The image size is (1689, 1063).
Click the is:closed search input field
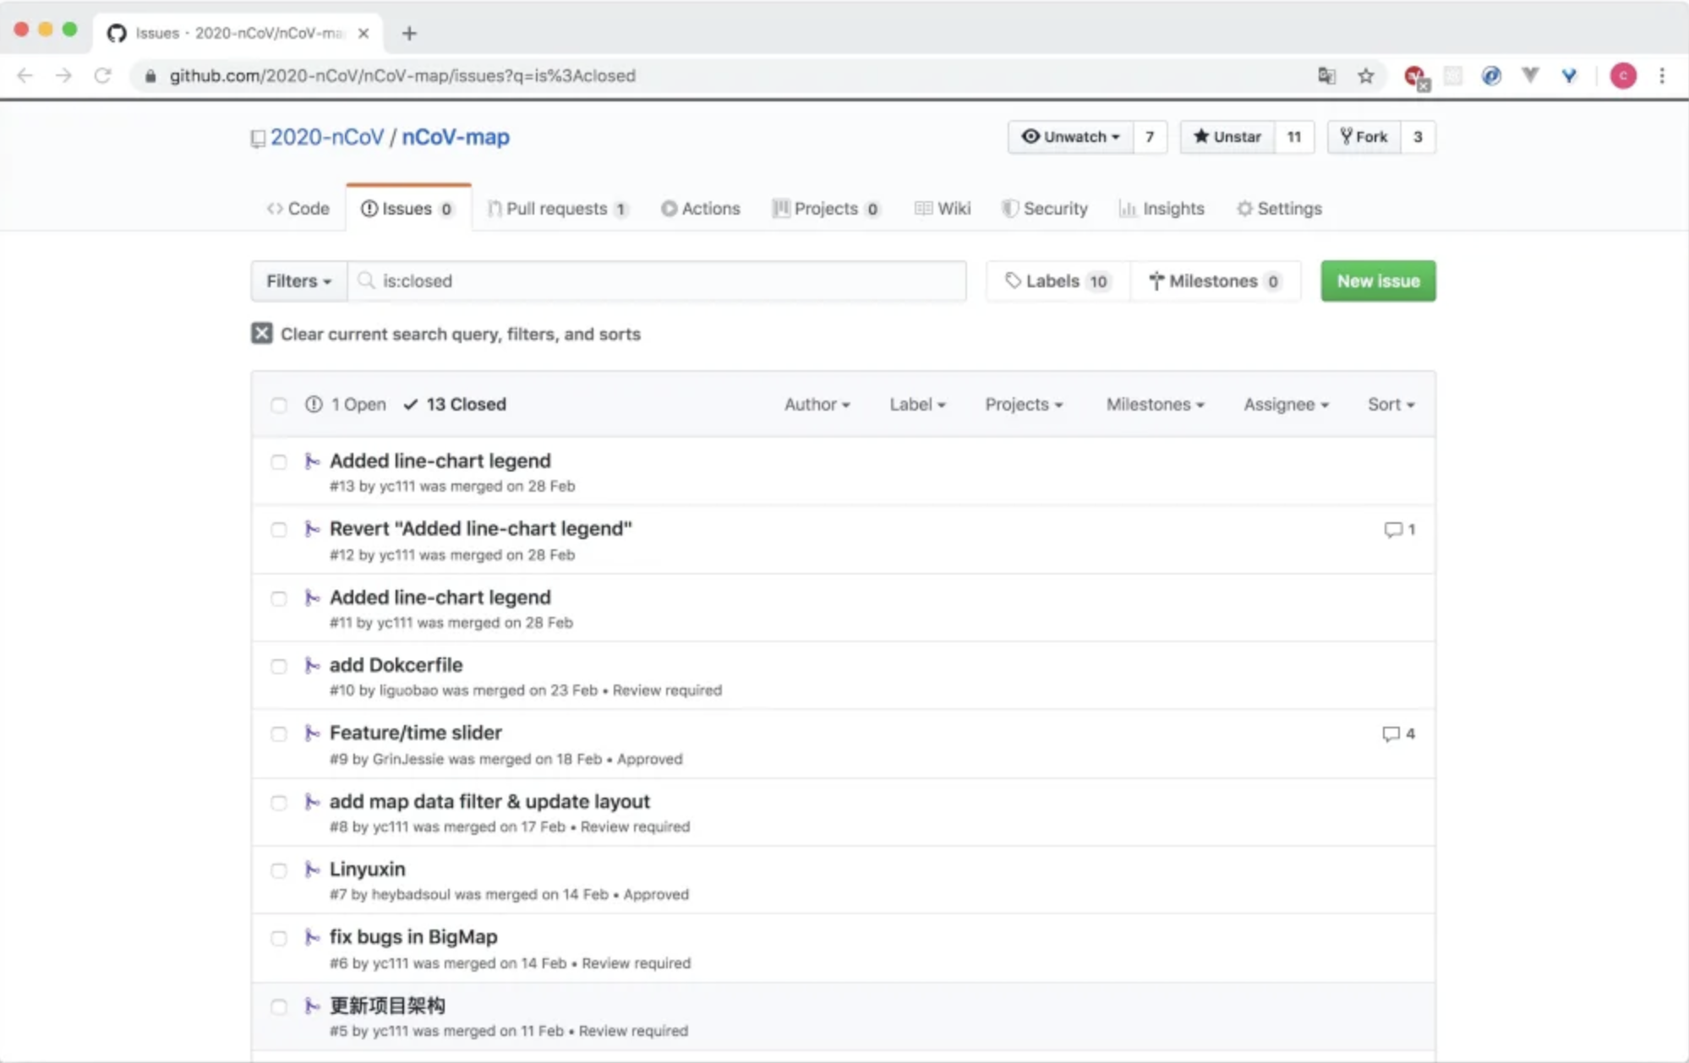[657, 281]
